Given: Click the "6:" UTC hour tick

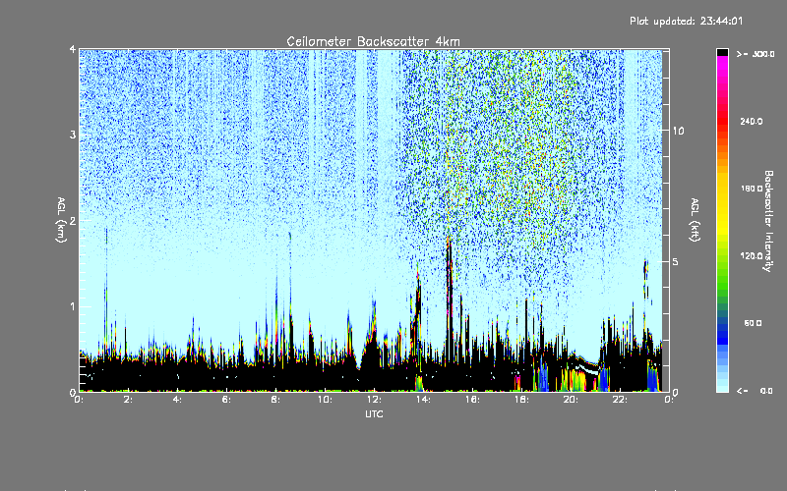Looking at the screenshot, I should (x=226, y=400).
